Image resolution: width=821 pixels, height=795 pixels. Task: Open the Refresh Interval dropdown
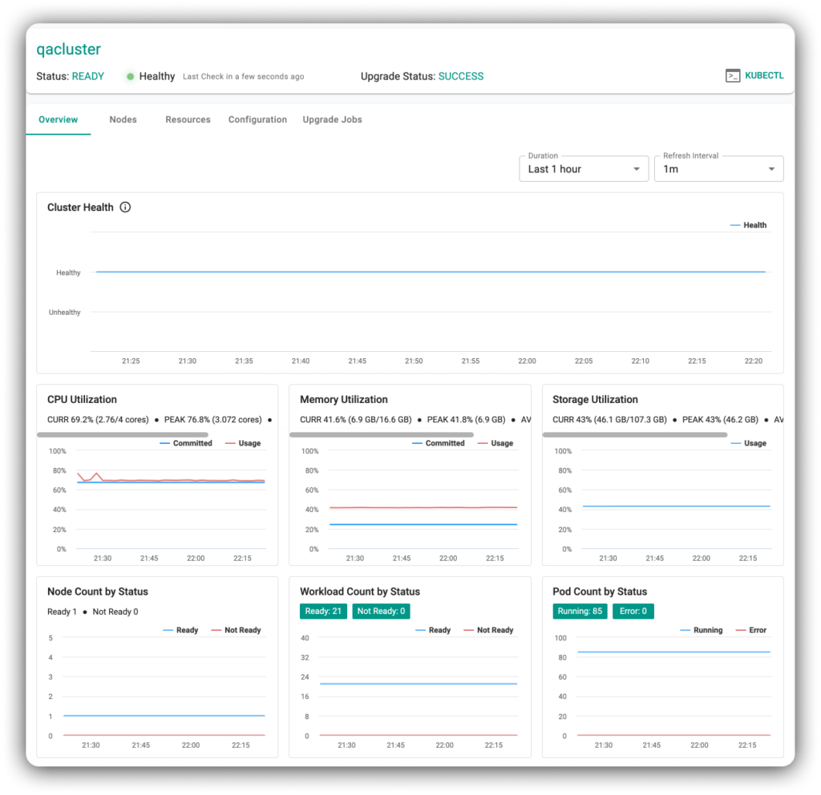(x=718, y=169)
